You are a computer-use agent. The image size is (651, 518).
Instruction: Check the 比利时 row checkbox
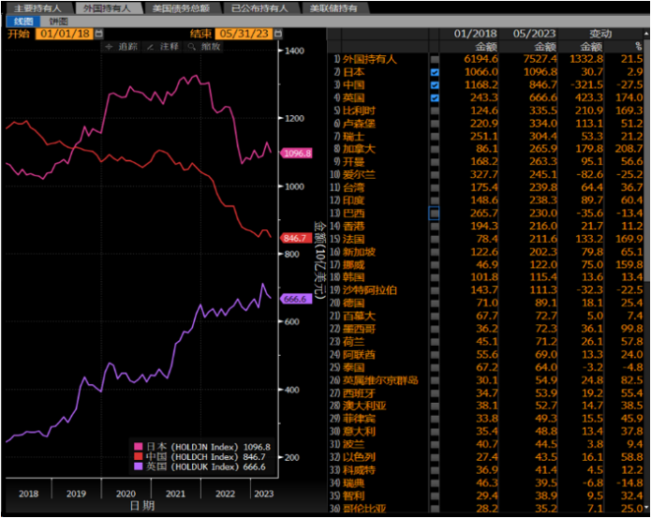click(435, 111)
